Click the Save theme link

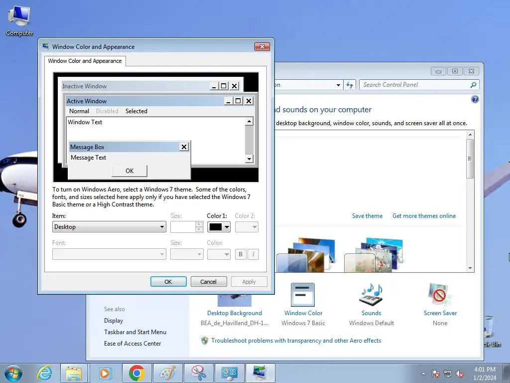367,215
